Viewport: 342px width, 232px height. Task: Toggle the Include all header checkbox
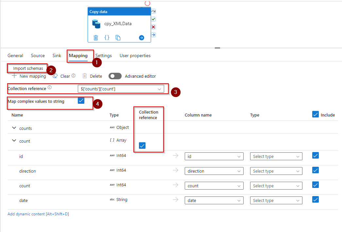[x=316, y=114]
